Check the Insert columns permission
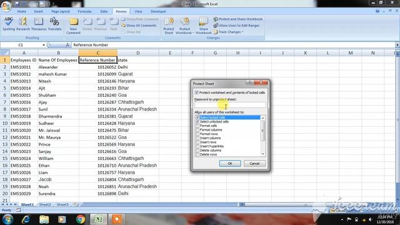 coord(197,138)
